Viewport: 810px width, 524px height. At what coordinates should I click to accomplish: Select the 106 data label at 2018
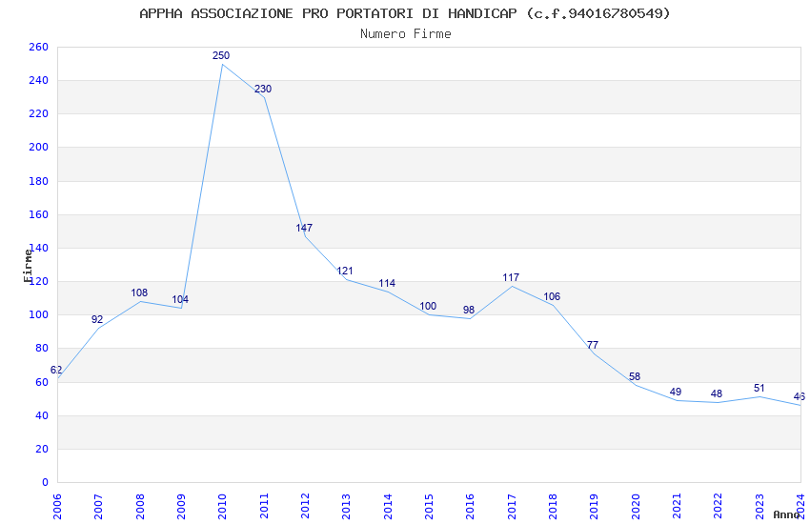coord(552,296)
